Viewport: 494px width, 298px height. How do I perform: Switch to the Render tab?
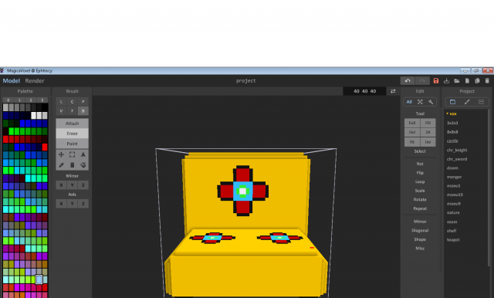[x=35, y=81]
